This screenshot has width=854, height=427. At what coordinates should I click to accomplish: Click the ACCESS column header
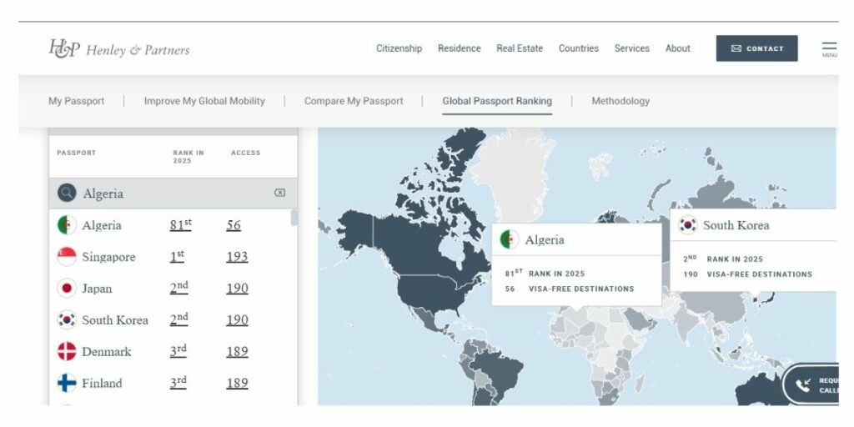pos(246,153)
